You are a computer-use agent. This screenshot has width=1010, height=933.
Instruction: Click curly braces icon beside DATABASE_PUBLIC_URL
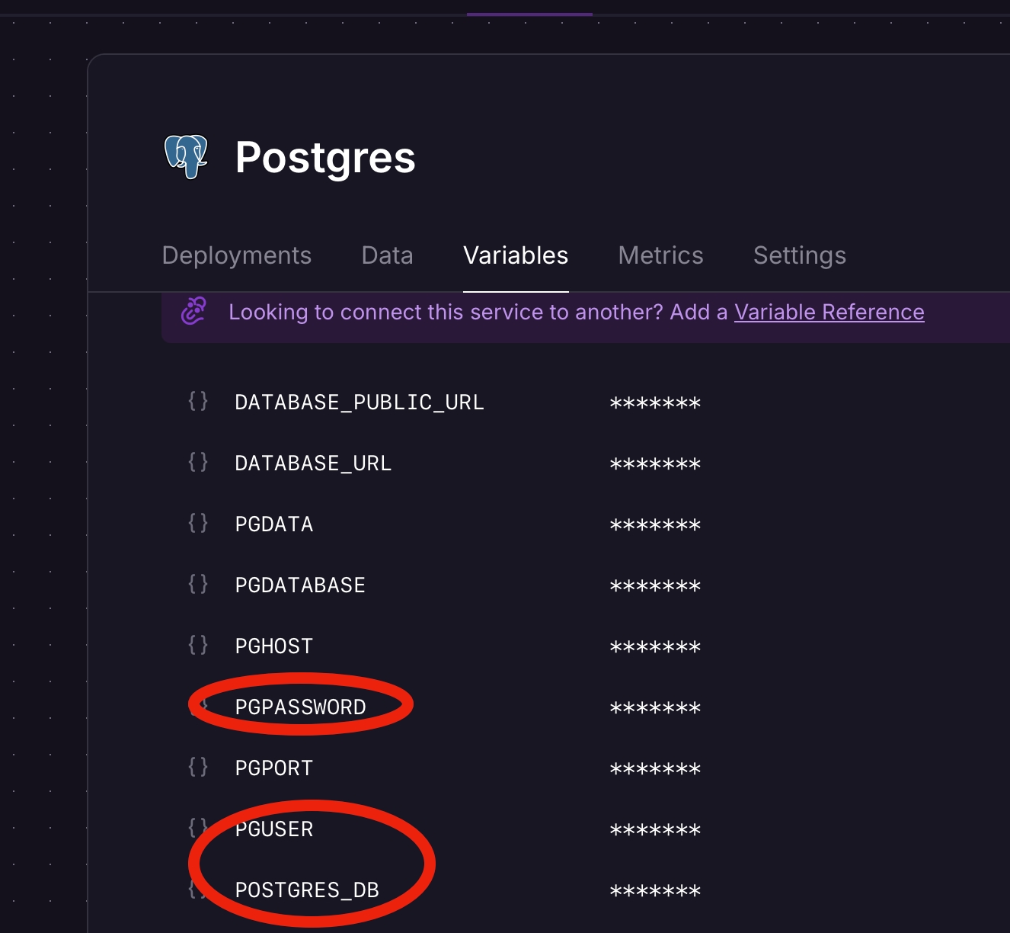(x=198, y=401)
